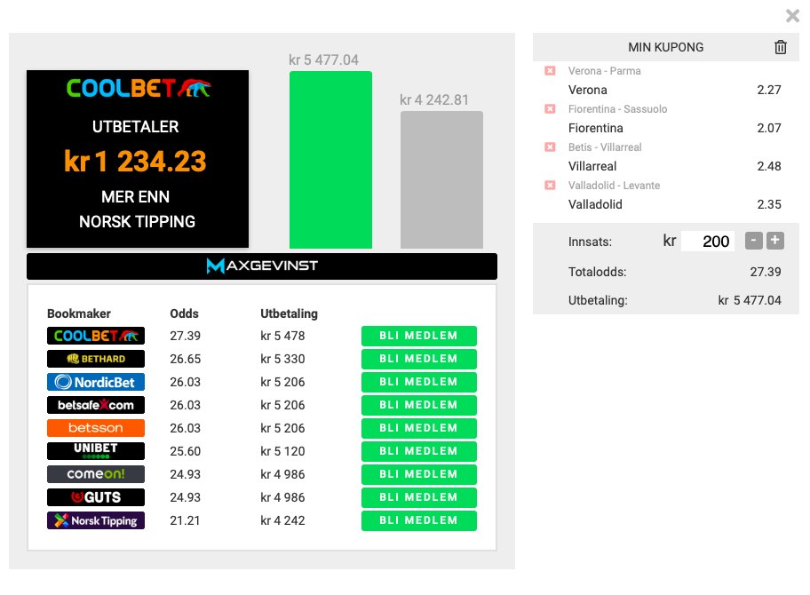Empty the coupon with the trash icon

(781, 47)
